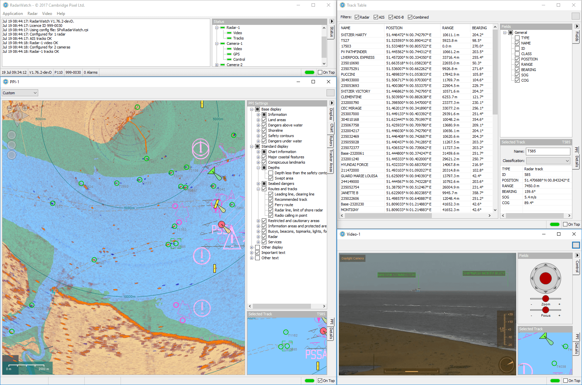Click the camera Zoom slider handle
This screenshot has height=385, width=582.
pyautogui.click(x=545, y=299)
